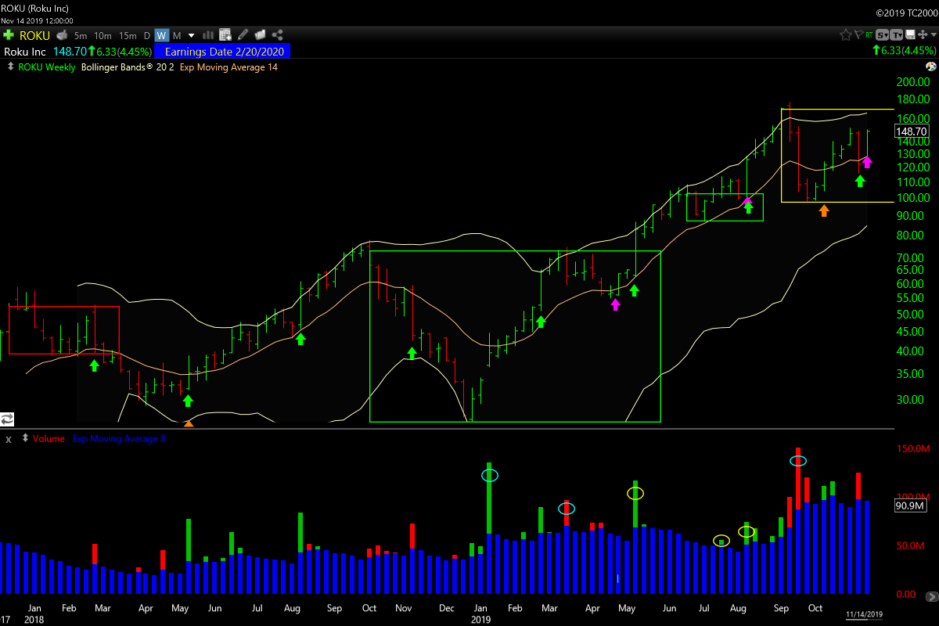Viewport: 939px width, 626px height.
Task: Open the timeframe dropdown arrow
Action: coord(192,35)
